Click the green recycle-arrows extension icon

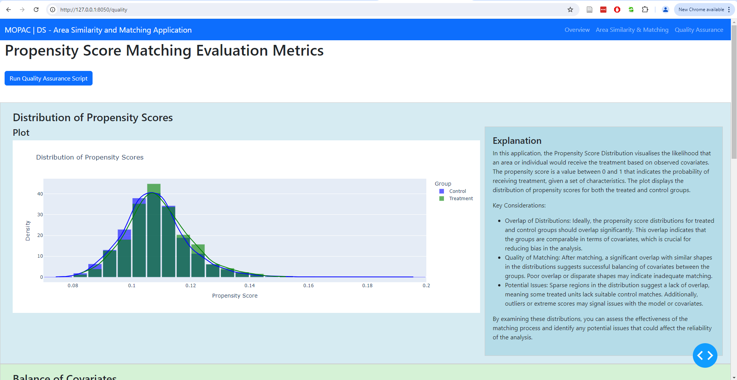[x=631, y=10]
